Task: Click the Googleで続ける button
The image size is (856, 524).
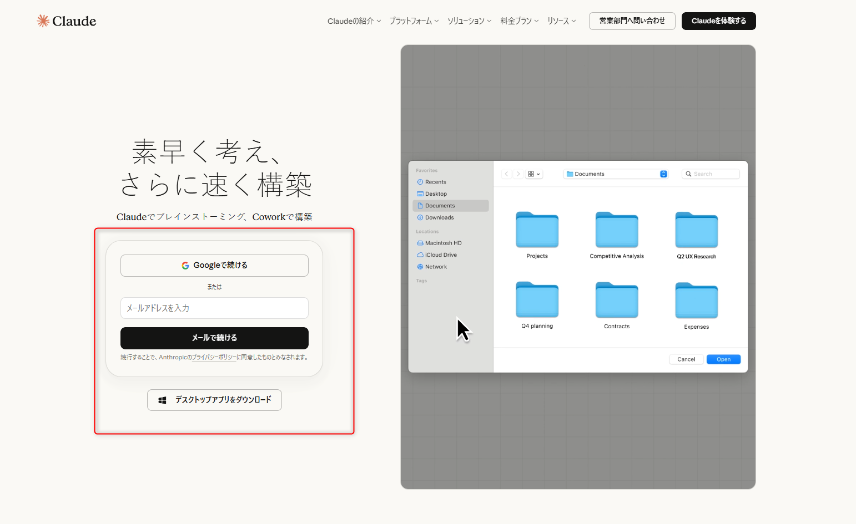Action: (214, 266)
